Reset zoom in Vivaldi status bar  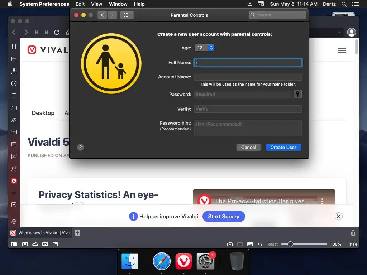(x=272, y=244)
